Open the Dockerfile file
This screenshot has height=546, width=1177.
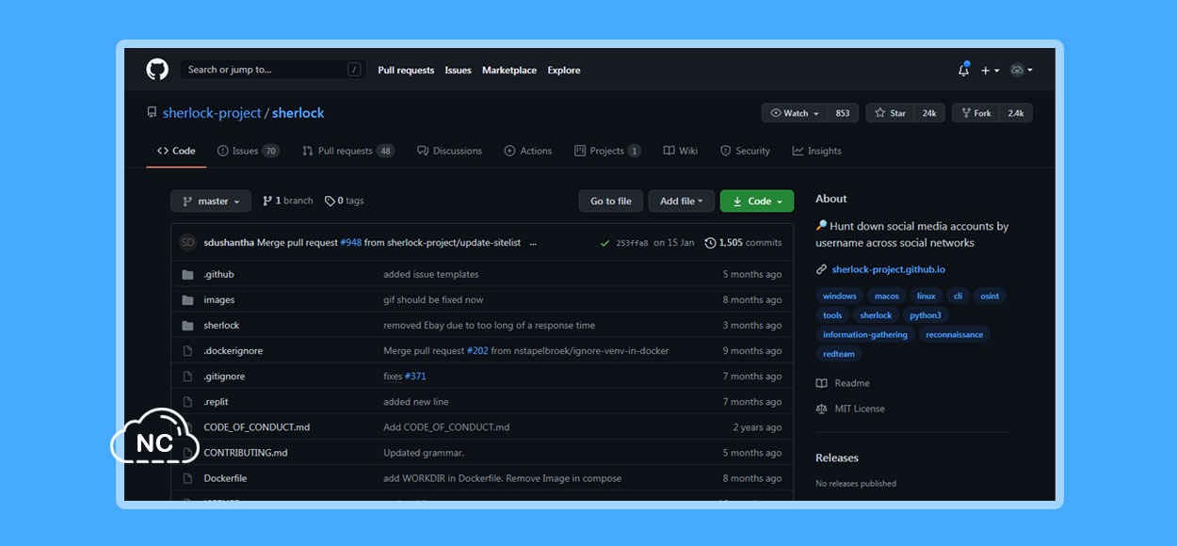[x=225, y=477]
